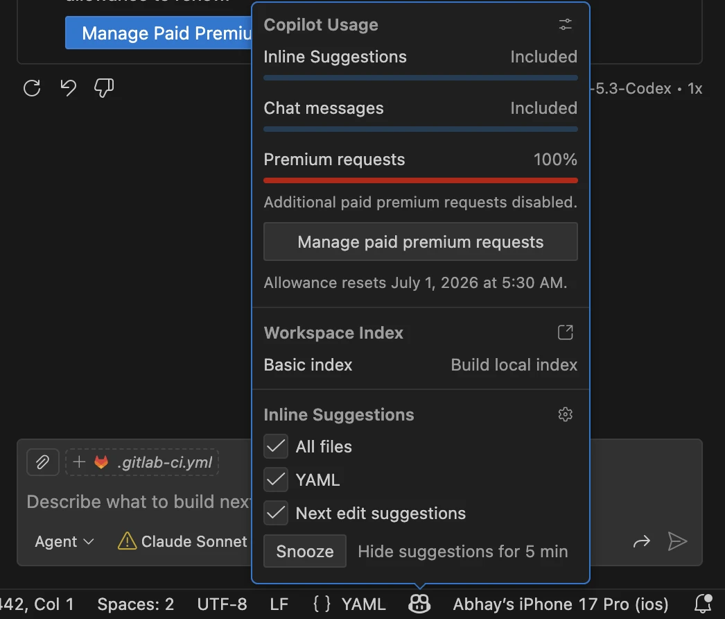The image size is (725, 619).
Task: Click the Copilot status bar icon
Action: click(x=419, y=604)
